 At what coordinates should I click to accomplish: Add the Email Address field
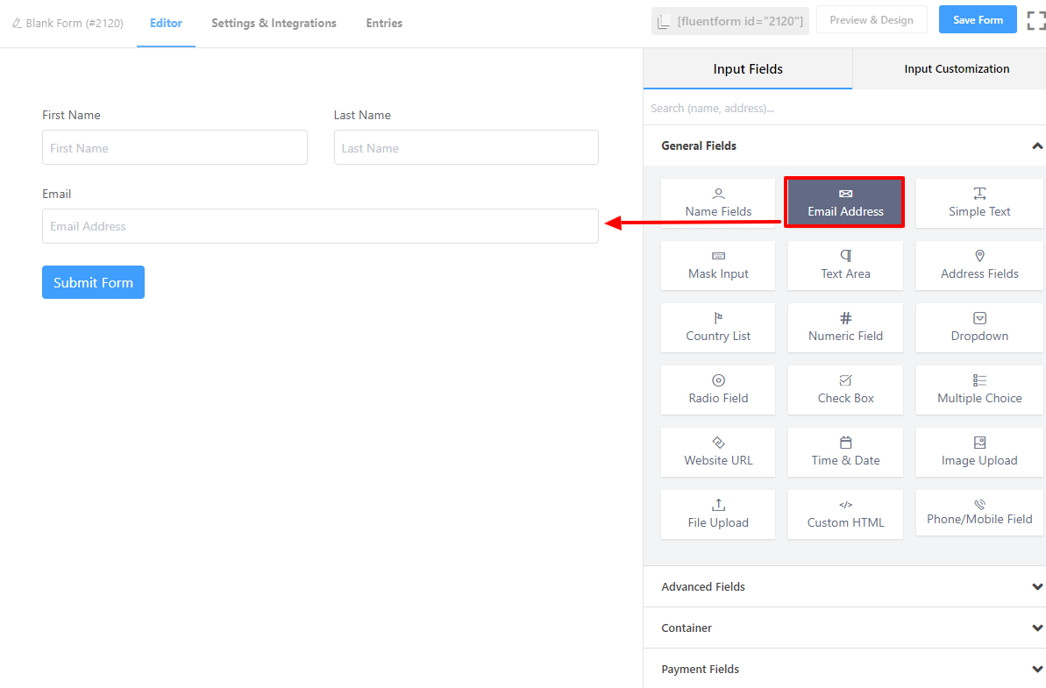(x=844, y=202)
